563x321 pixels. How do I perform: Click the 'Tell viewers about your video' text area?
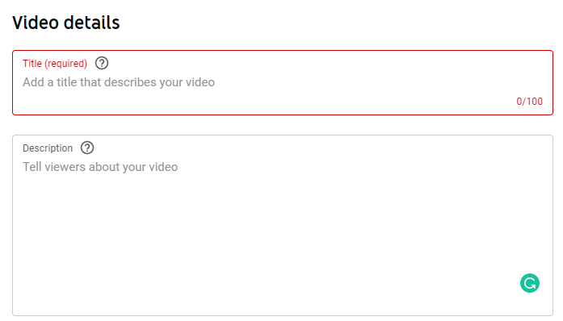click(x=283, y=225)
